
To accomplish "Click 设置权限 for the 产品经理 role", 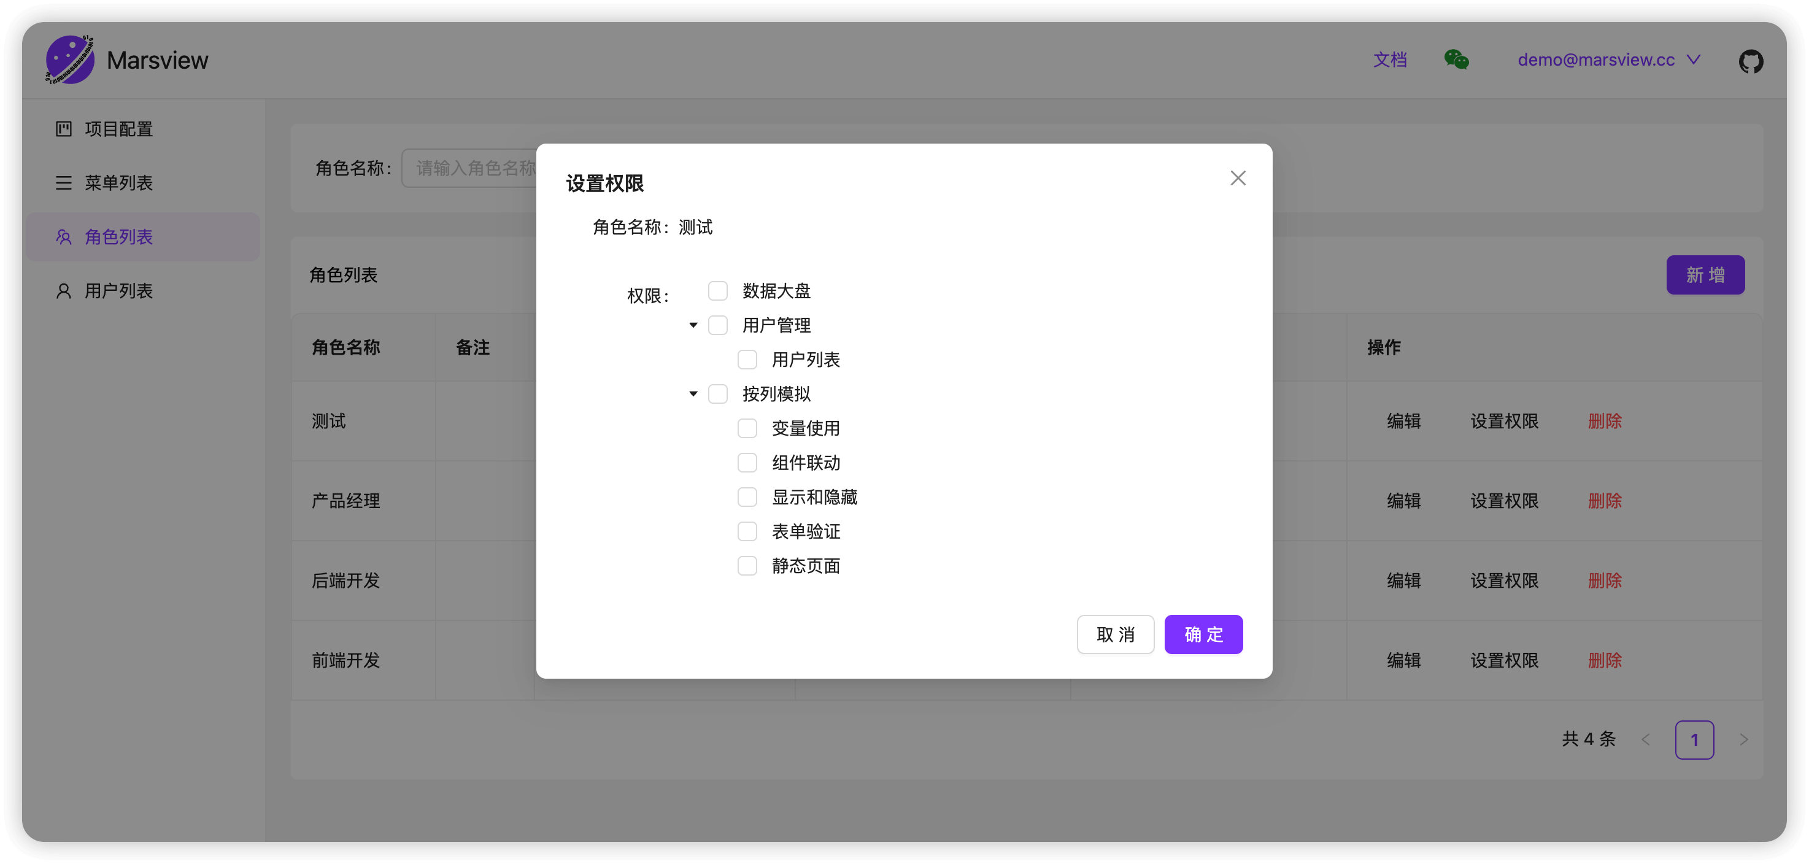I will click(1504, 501).
